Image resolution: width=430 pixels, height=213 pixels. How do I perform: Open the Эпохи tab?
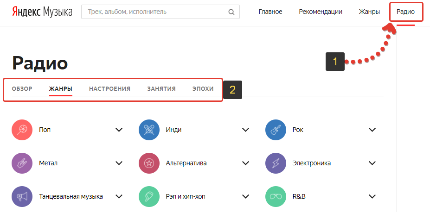(203, 89)
